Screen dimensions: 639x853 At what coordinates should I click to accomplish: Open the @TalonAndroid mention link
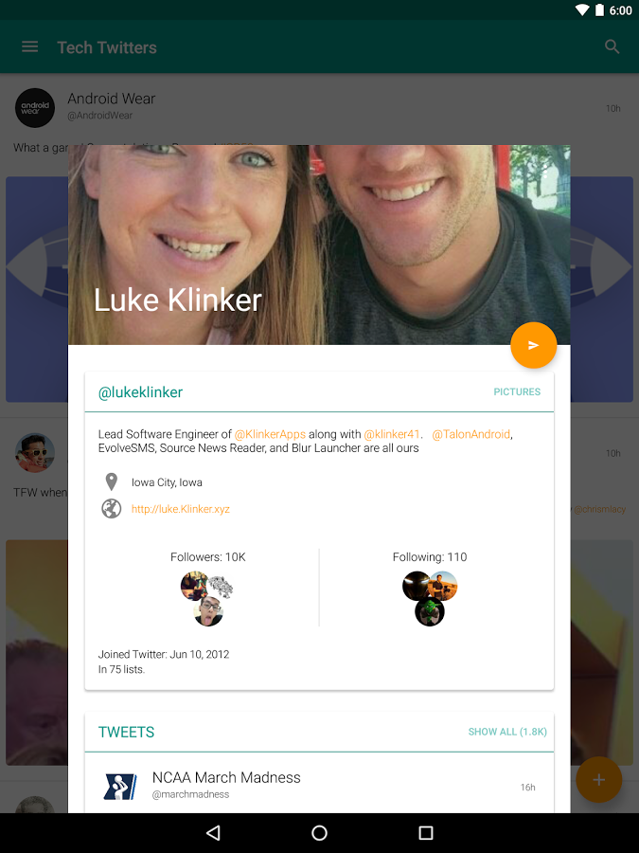point(471,434)
